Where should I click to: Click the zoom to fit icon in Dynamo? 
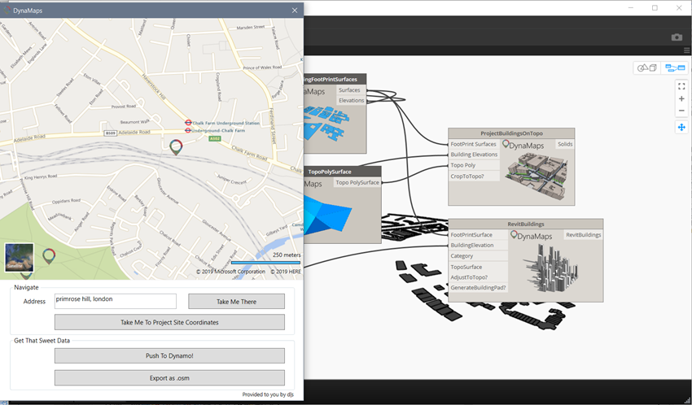coord(681,86)
